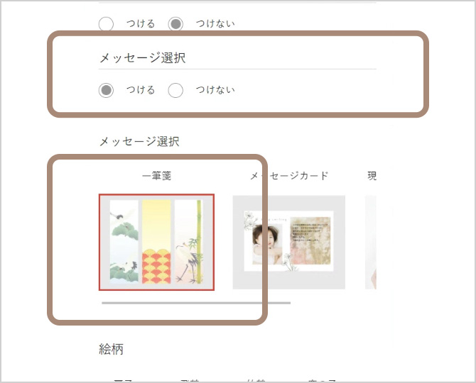Viewport: 476px width, 383px height.
Task: Select the つける radio in the top row
Action: click(x=106, y=24)
